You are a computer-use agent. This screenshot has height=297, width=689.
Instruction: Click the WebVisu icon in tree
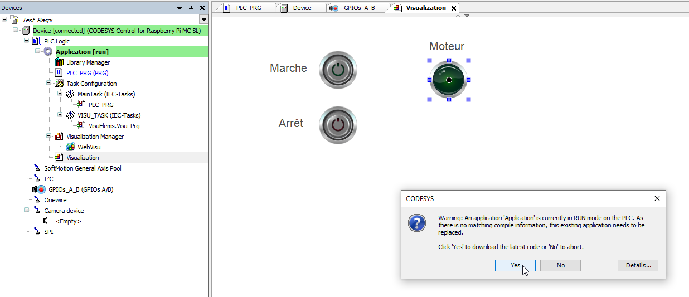click(71, 147)
